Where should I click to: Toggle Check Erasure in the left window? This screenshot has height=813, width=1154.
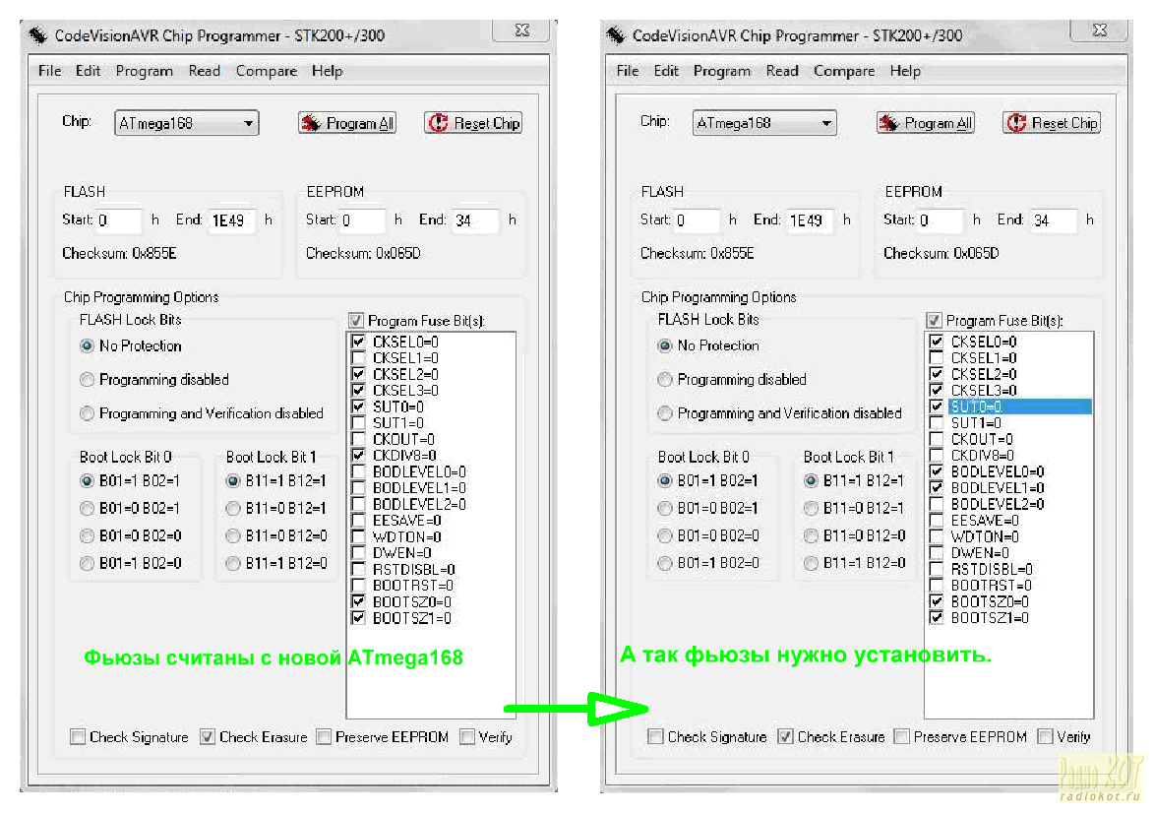coord(208,736)
